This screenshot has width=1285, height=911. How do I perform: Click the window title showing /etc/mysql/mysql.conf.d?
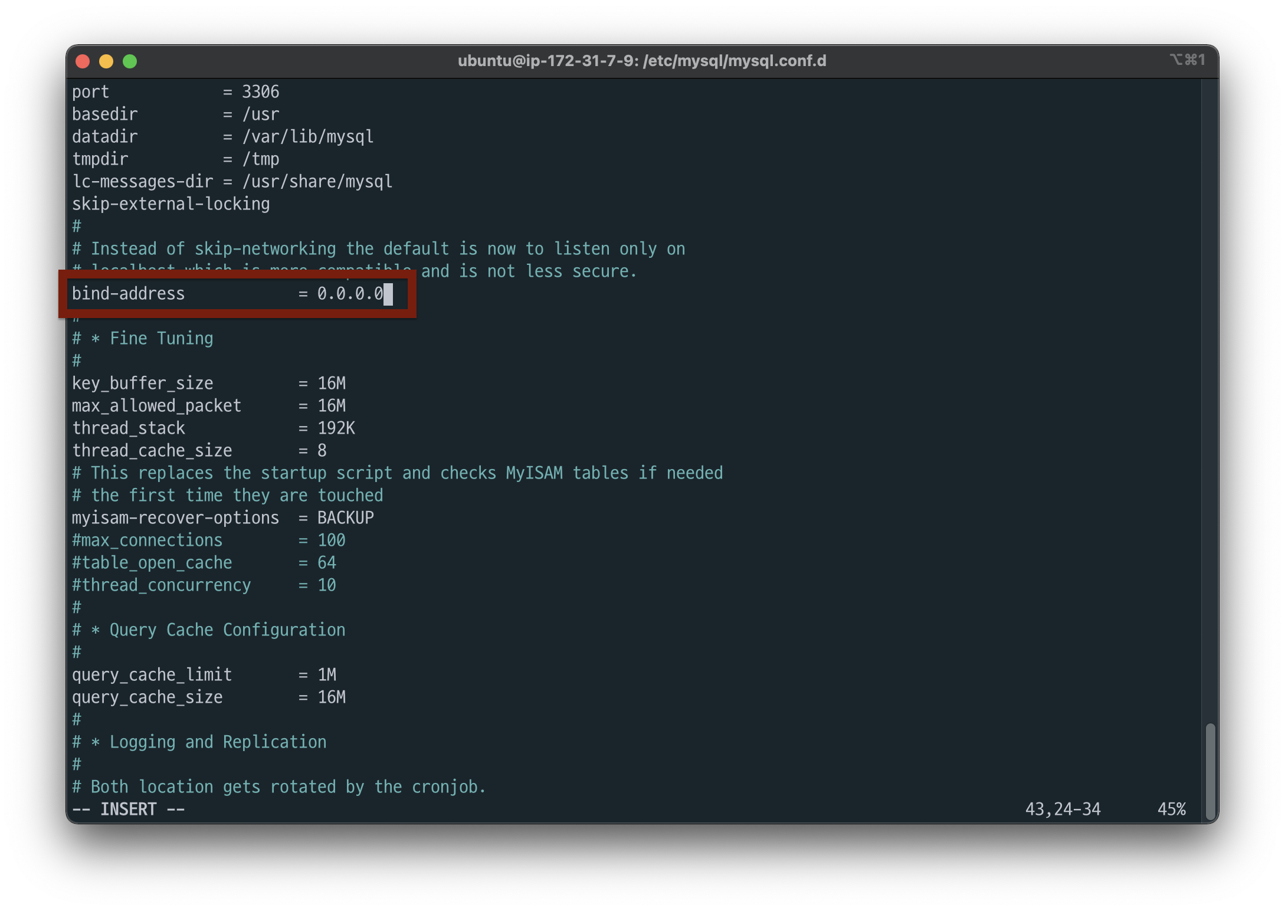[642, 61]
